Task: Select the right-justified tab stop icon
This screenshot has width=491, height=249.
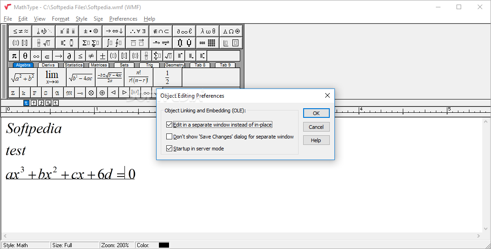Action: click(41, 103)
